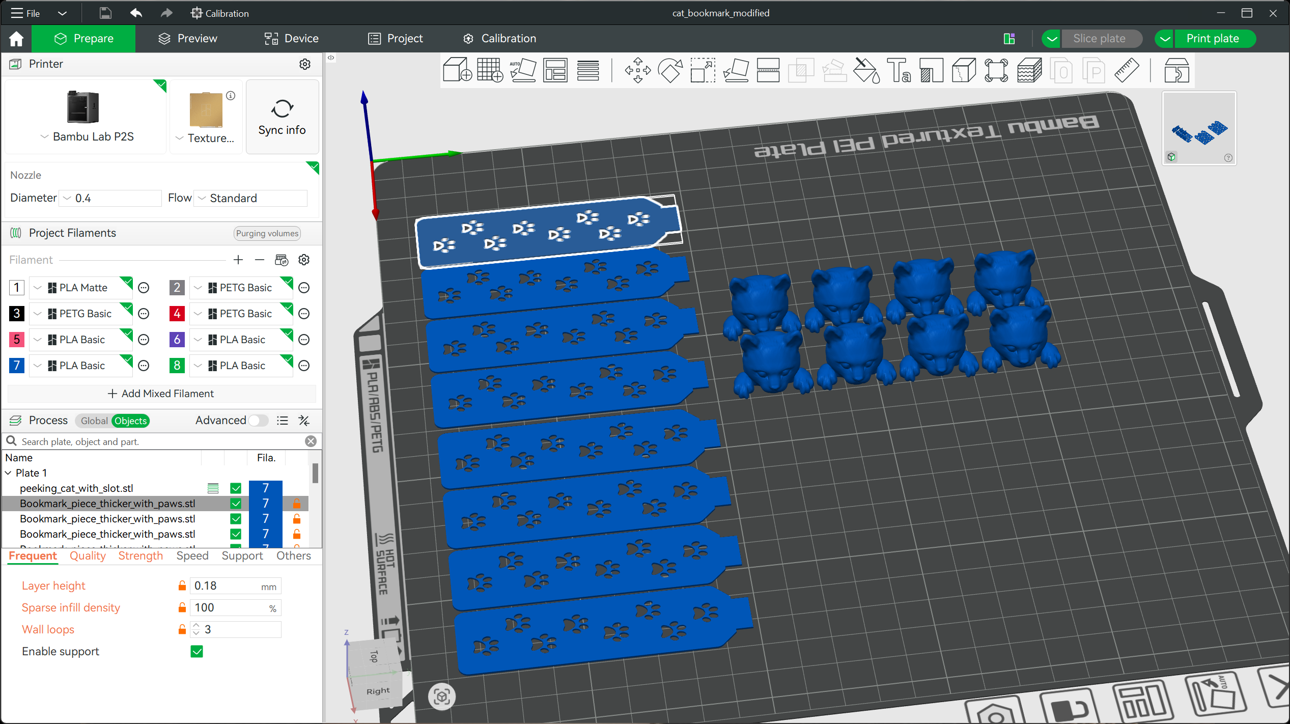This screenshot has width=1290, height=724.
Task: Select the Rotate tool in toolbar
Action: click(670, 70)
